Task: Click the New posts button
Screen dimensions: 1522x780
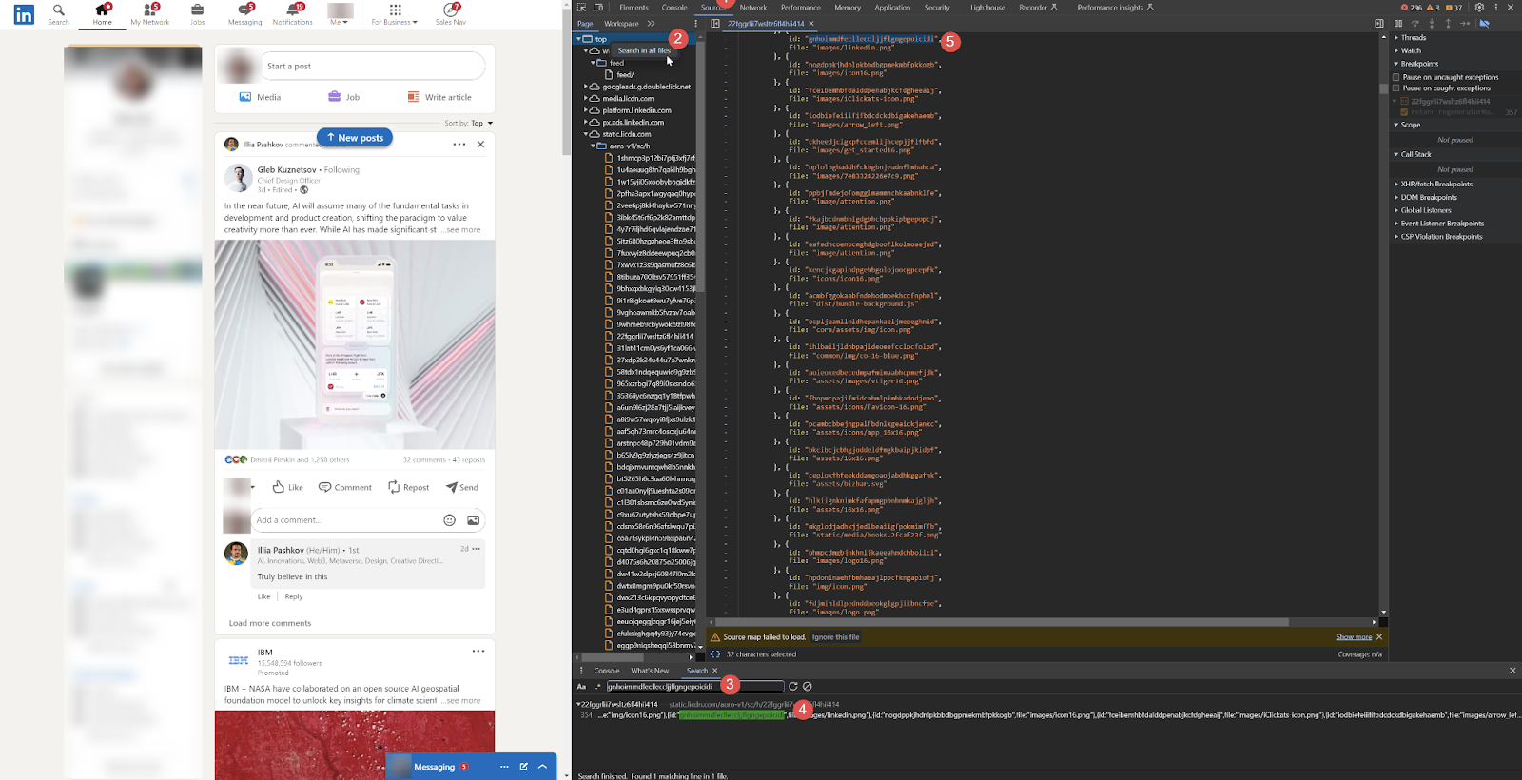Action: (355, 138)
